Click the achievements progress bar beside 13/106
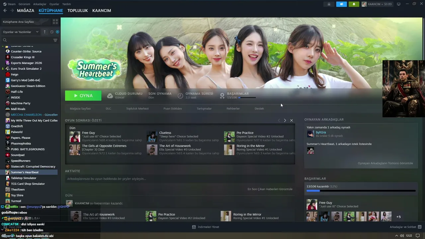Screen dimensions: 425x239 [x=247, y=98]
